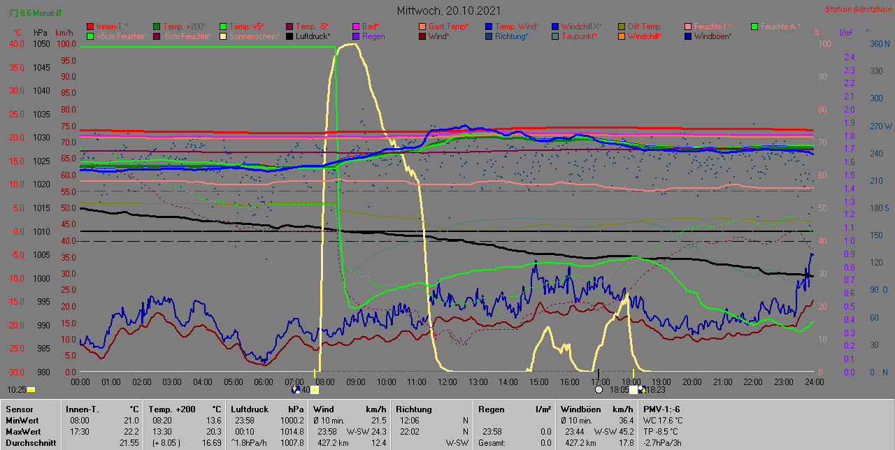Select the Diff Temp. legend label
The image size is (895, 450).
[x=644, y=27]
